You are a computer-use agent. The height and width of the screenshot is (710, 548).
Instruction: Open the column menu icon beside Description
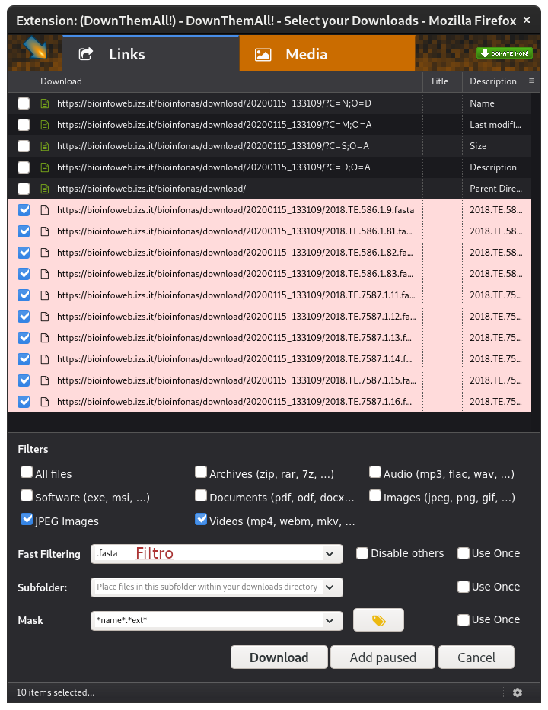[531, 81]
